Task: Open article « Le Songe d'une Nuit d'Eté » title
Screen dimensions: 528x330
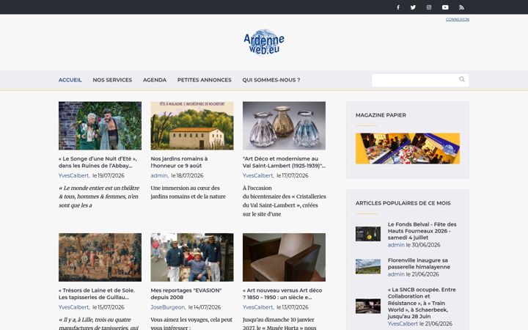Action: [98, 162]
